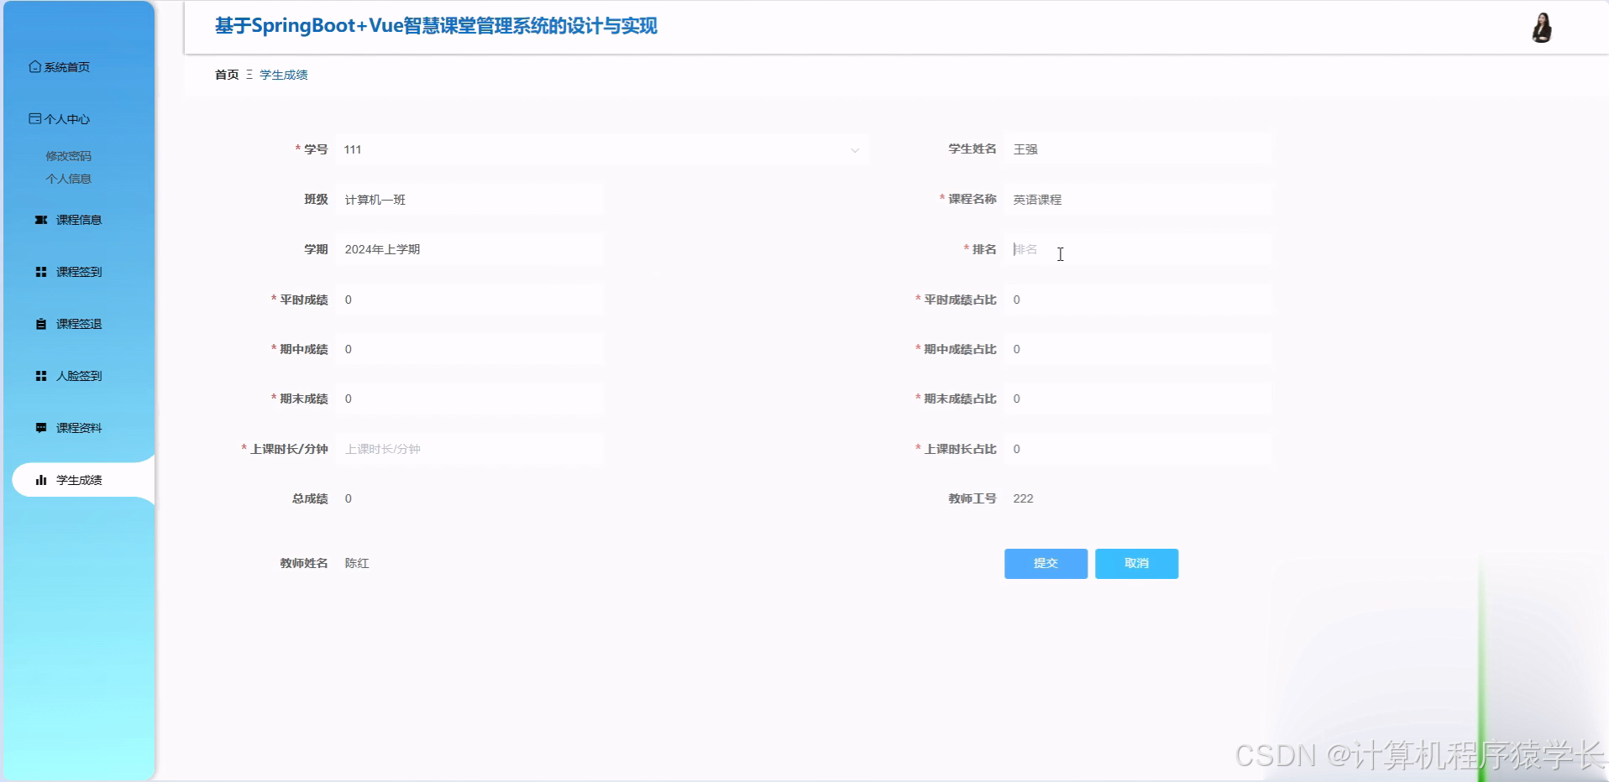Open the user avatar in top right corner
Image resolution: width=1609 pixels, height=782 pixels.
(1542, 27)
